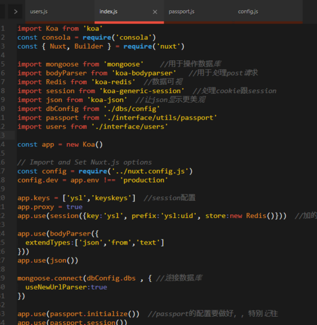Click 'koa-redis' module string
This screenshot has height=325, width=317.
pyautogui.click(x=113, y=82)
